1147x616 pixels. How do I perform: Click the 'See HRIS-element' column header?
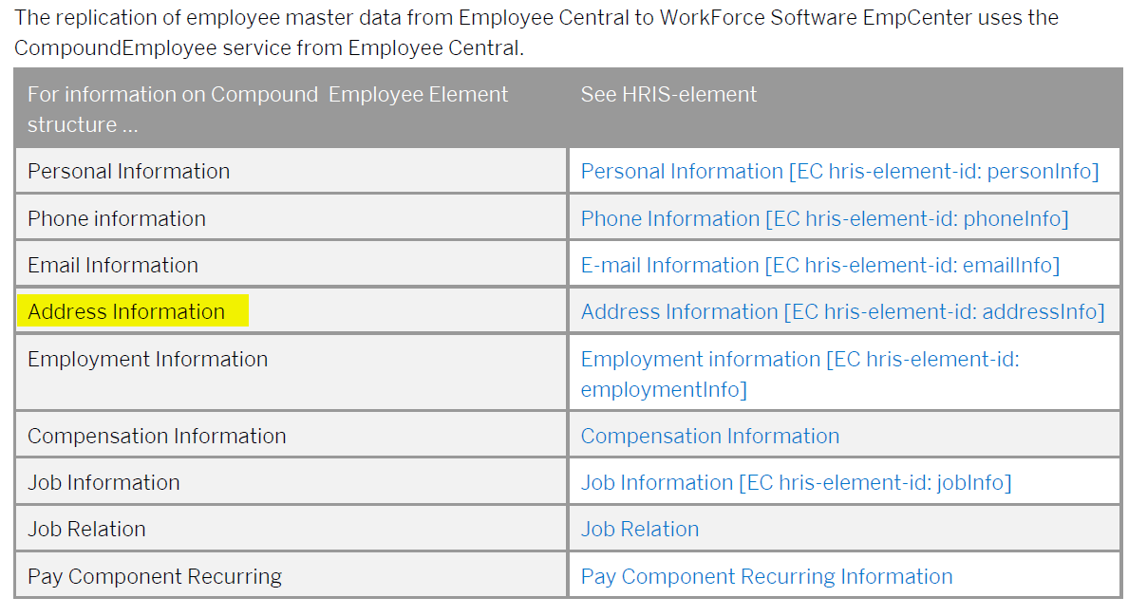click(x=668, y=94)
